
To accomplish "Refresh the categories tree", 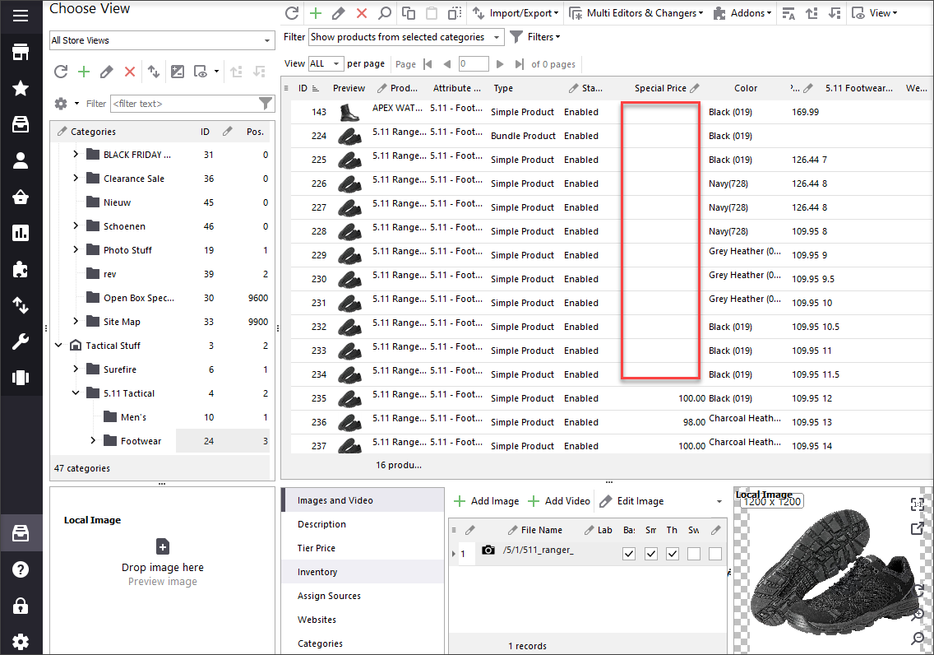I will [x=61, y=72].
